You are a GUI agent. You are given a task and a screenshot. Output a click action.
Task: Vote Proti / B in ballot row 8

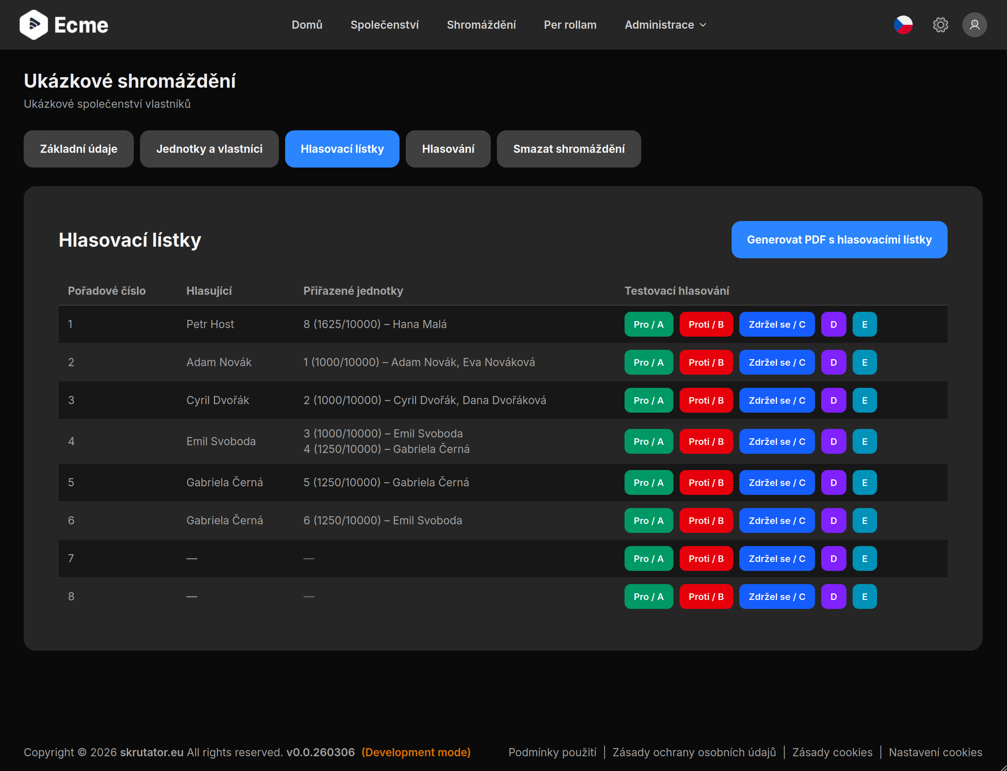click(x=706, y=597)
